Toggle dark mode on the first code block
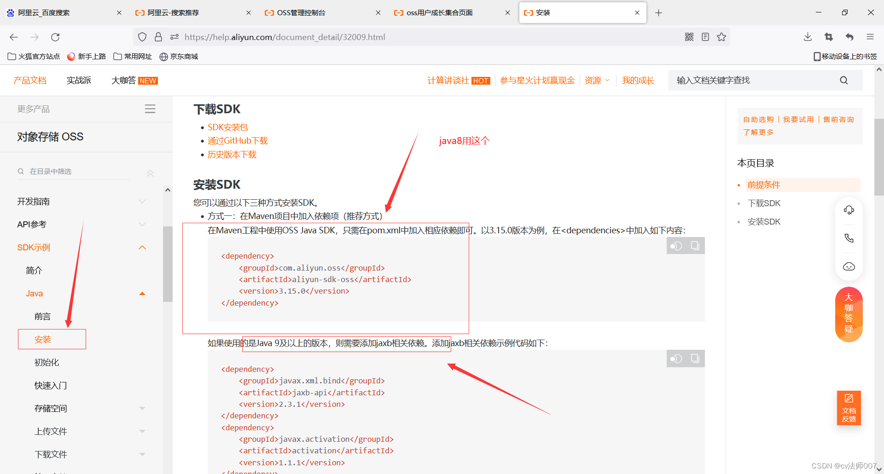The width and height of the screenshot is (884, 474). [x=676, y=246]
